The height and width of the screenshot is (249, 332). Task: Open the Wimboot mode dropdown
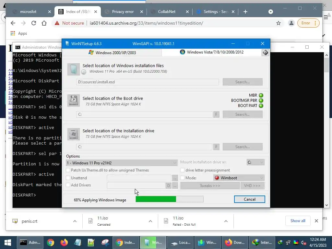(x=239, y=178)
